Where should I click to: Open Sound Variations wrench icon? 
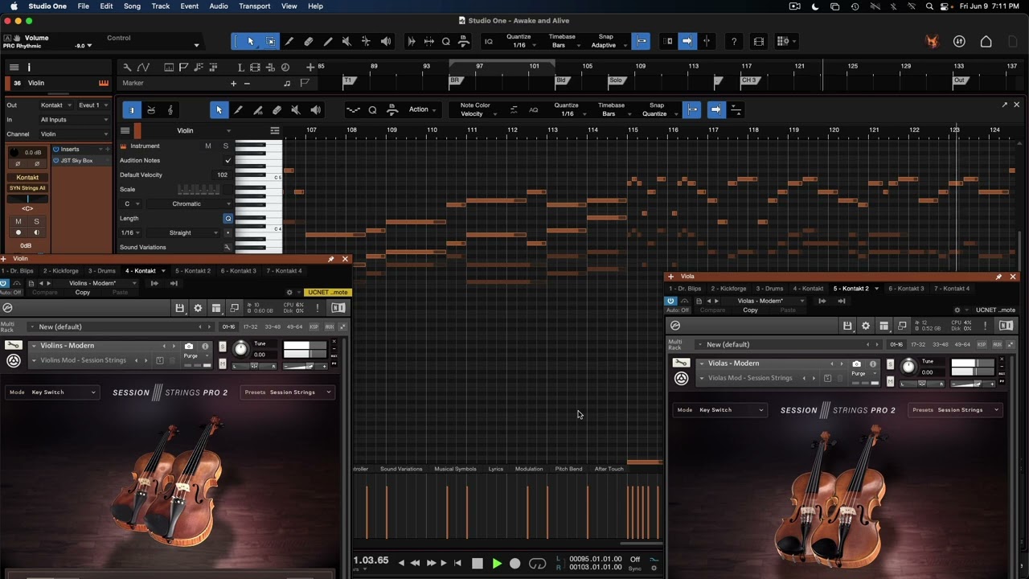(228, 247)
